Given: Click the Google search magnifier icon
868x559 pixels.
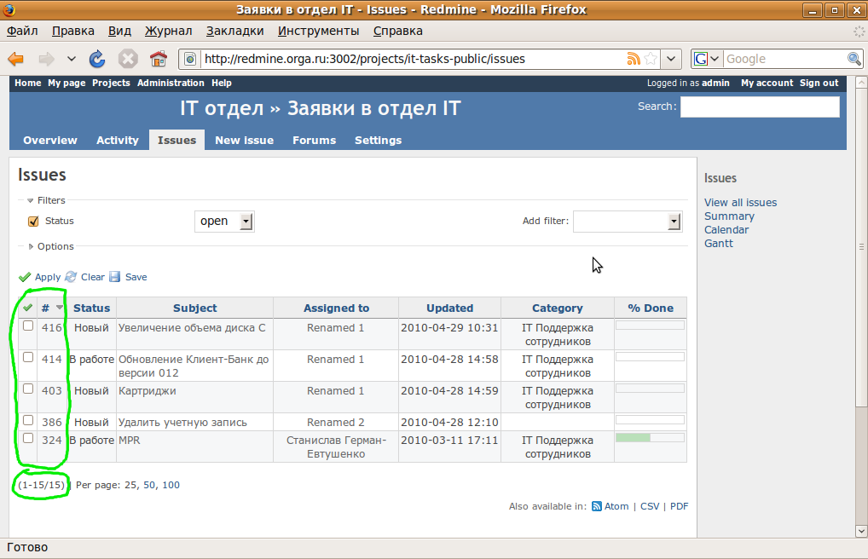Looking at the screenshot, I should [854, 59].
